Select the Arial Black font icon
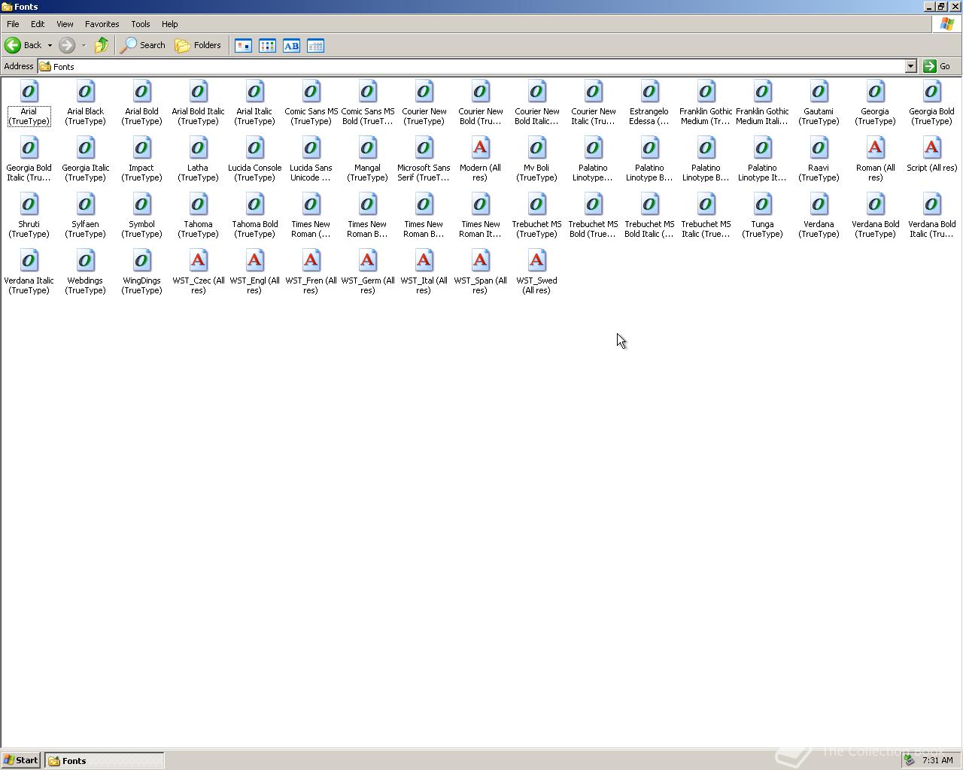The width and height of the screenshot is (963, 770). [x=85, y=92]
